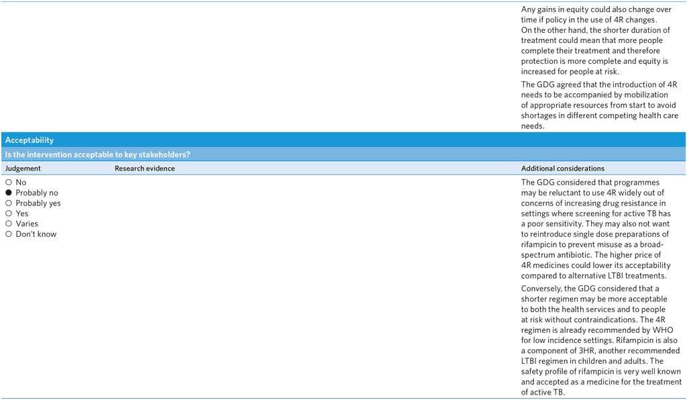The width and height of the screenshot is (687, 400).
Task: Select the 'Probably no' judgement option
Action: (9, 193)
